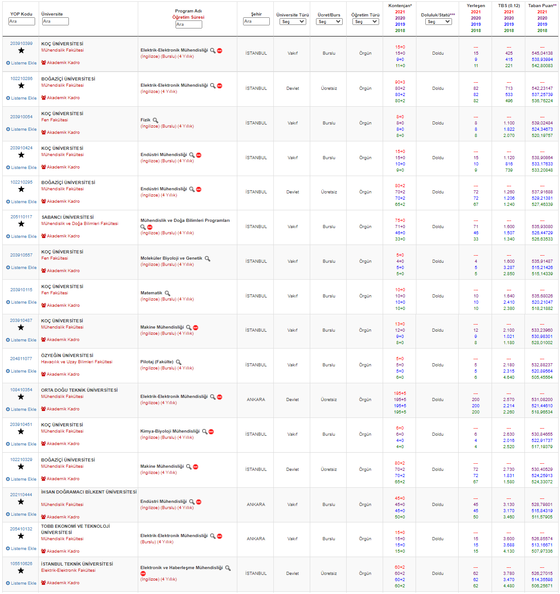Click the base score 545,04138
This screenshot has height=594, width=560.
pyautogui.click(x=542, y=53)
